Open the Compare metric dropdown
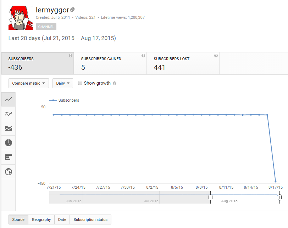Screen dimensions: 288x228 click(x=28, y=83)
